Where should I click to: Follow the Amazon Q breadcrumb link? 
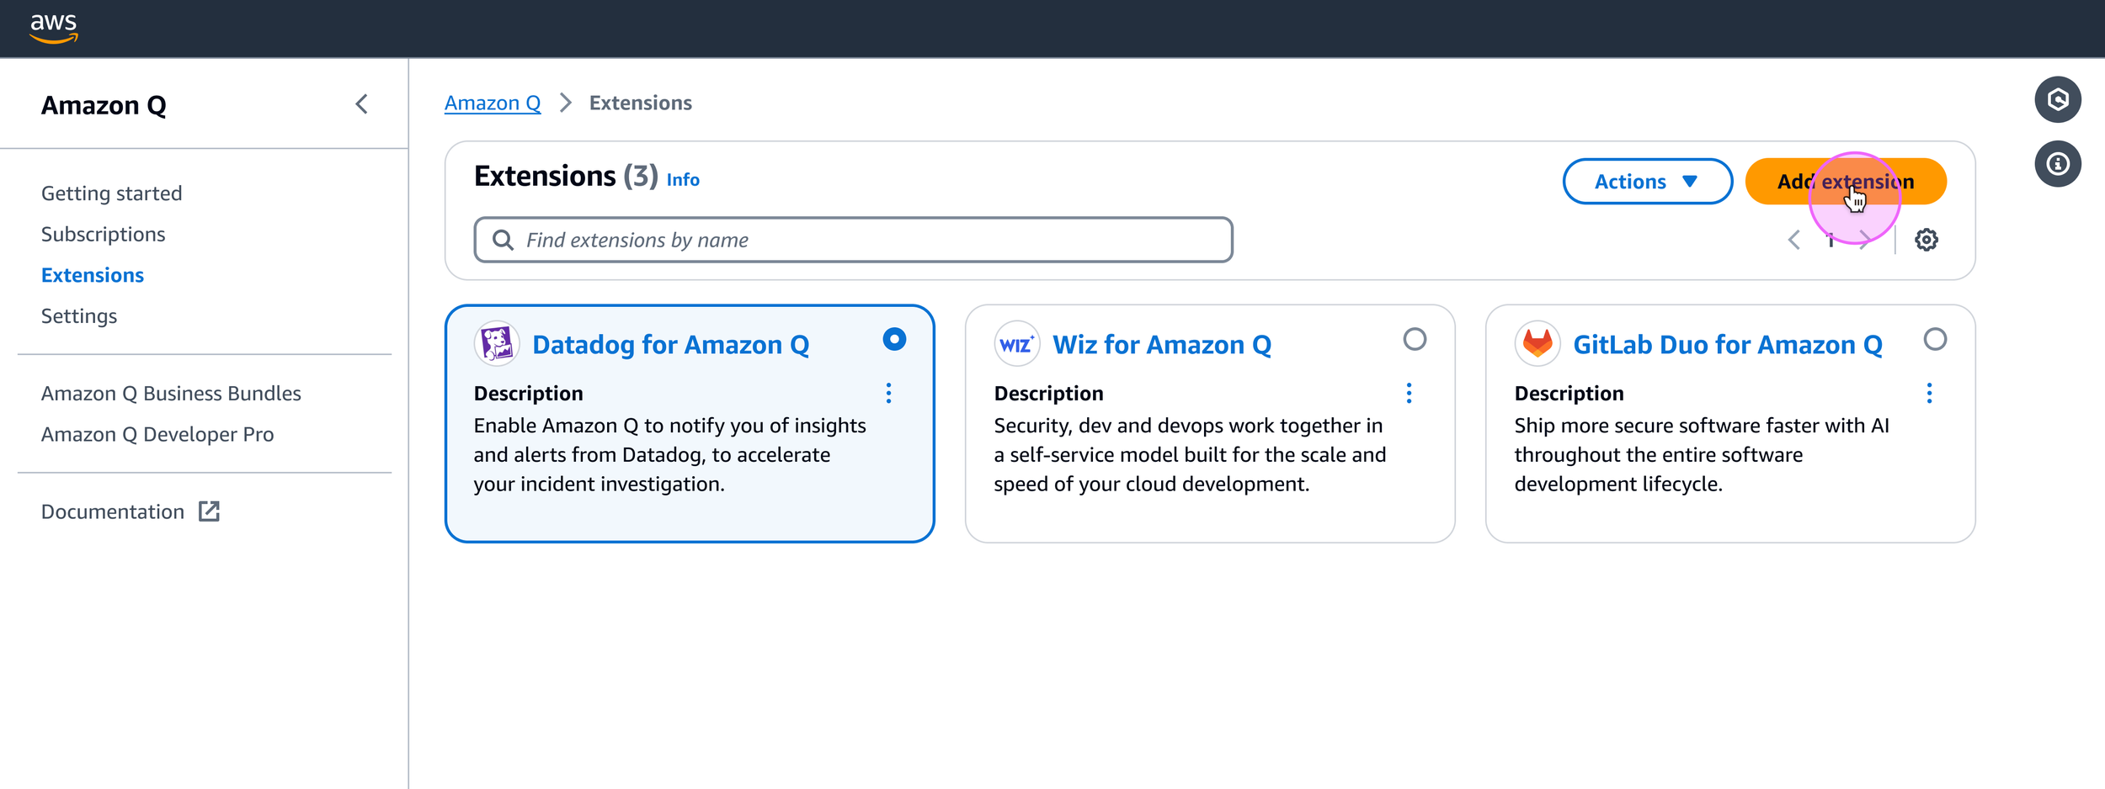coord(493,103)
